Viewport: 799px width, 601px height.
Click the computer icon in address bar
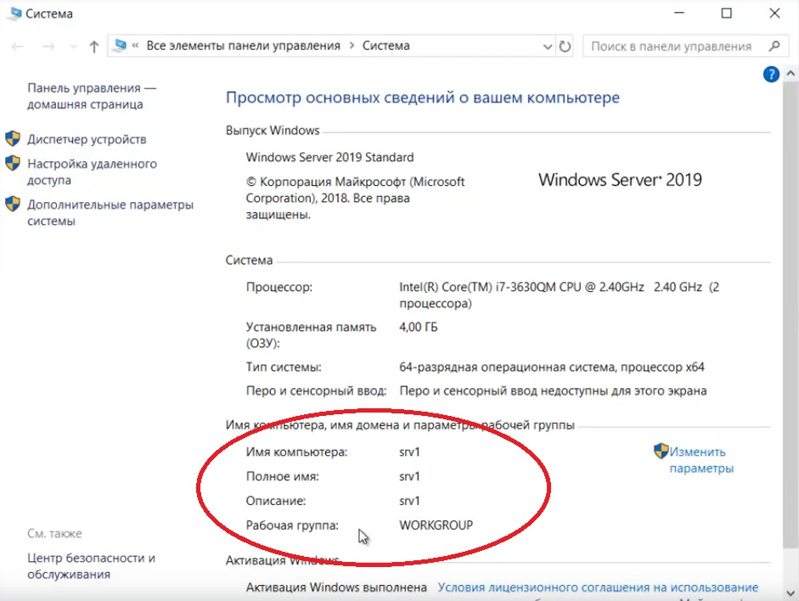point(120,46)
